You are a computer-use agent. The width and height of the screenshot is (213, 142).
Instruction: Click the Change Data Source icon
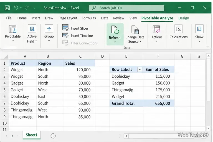135,30
